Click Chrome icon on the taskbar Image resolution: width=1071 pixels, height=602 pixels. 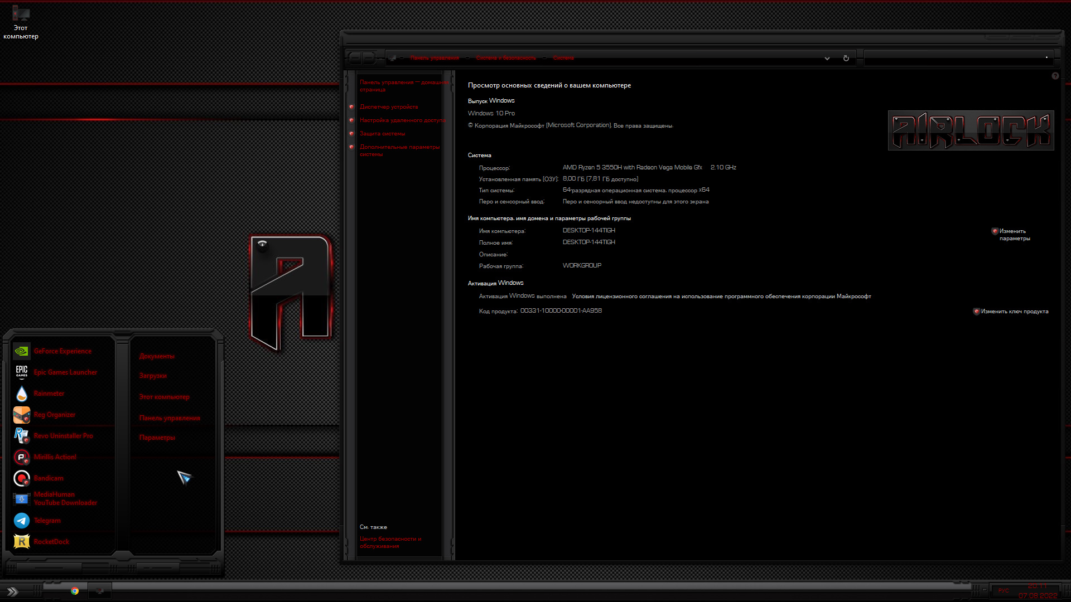pyautogui.click(x=75, y=591)
